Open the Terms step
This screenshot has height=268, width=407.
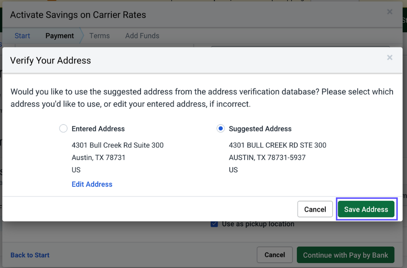(99, 36)
